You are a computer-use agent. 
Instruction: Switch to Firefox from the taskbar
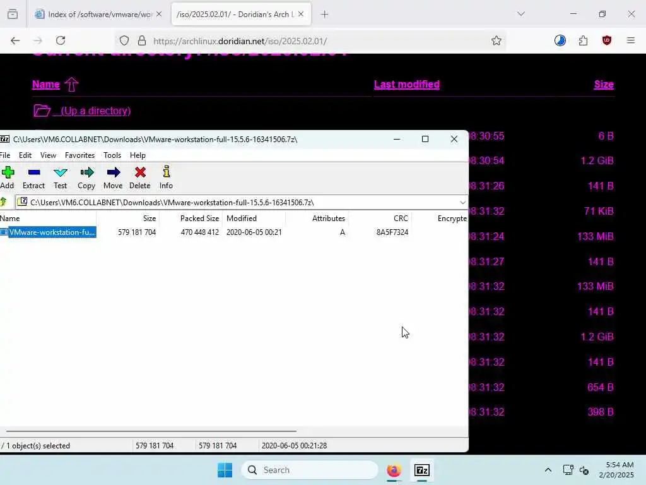pyautogui.click(x=394, y=470)
